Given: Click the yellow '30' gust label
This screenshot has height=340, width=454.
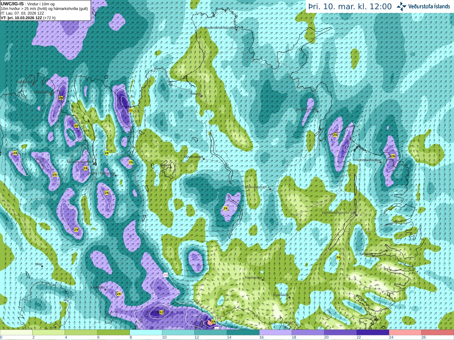Looking at the screenshot, I should pos(76,126).
